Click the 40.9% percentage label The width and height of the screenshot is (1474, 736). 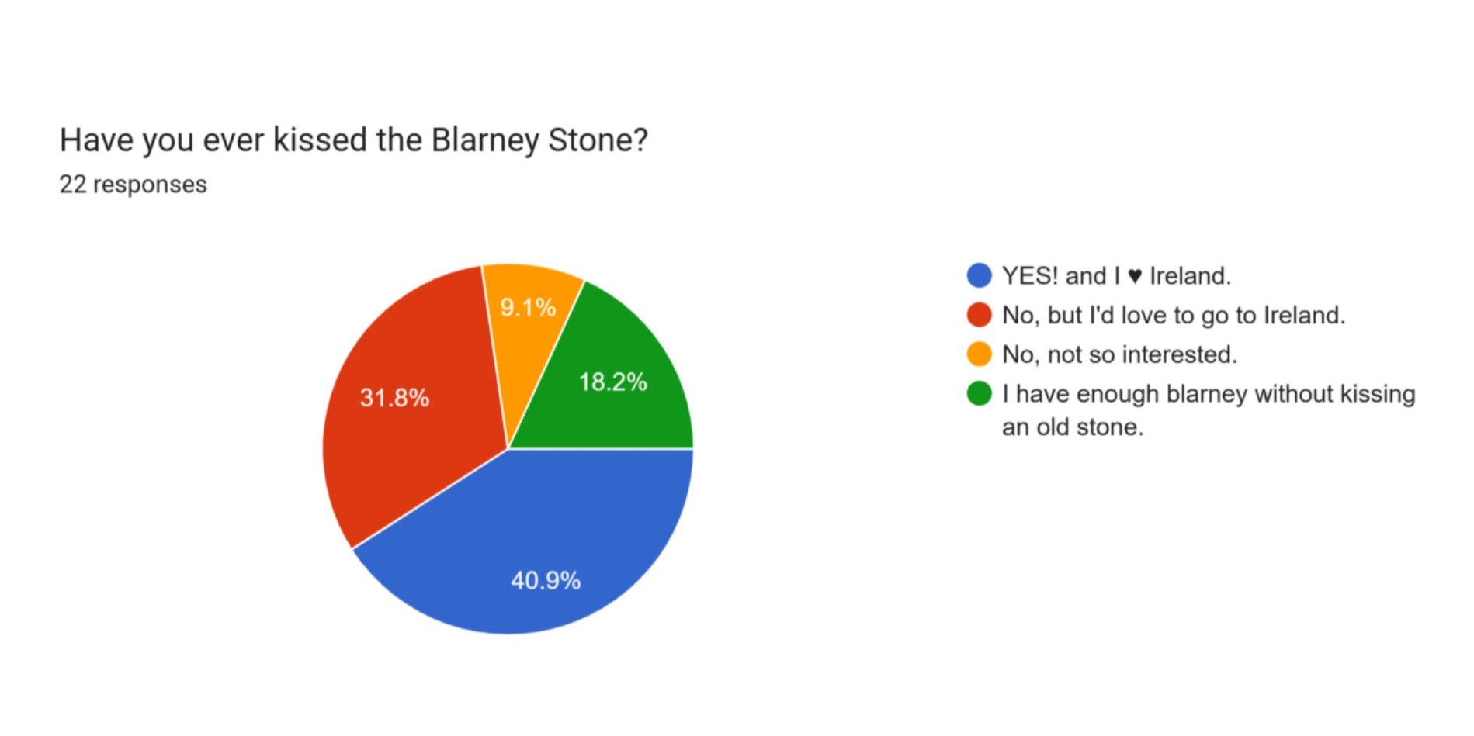pyautogui.click(x=546, y=580)
